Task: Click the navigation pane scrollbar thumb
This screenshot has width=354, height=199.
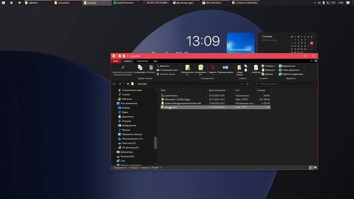Action: pyautogui.click(x=155, y=143)
